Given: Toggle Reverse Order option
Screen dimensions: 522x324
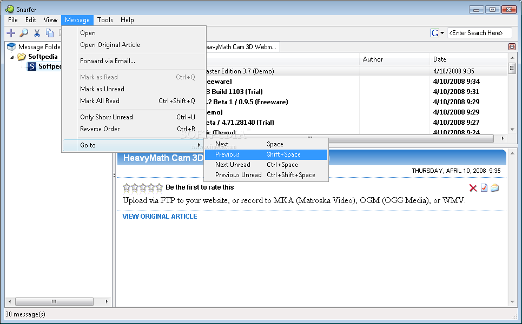Looking at the screenshot, I should coord(134,129).
